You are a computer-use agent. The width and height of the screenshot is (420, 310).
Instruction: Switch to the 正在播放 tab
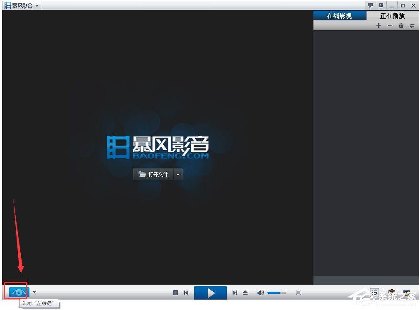(x=392, y=16)
